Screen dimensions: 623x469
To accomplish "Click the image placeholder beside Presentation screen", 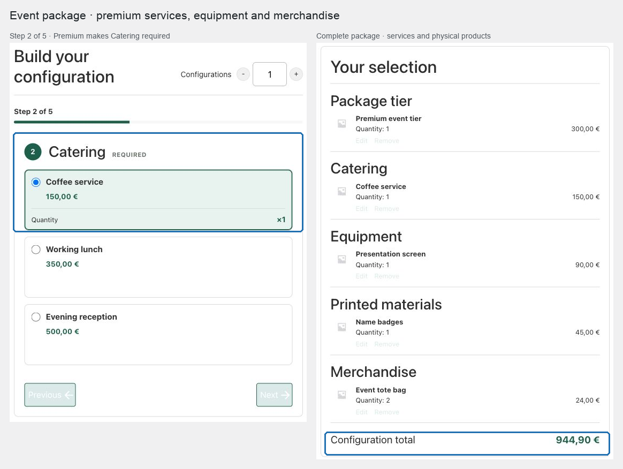I will pos(341,259).
